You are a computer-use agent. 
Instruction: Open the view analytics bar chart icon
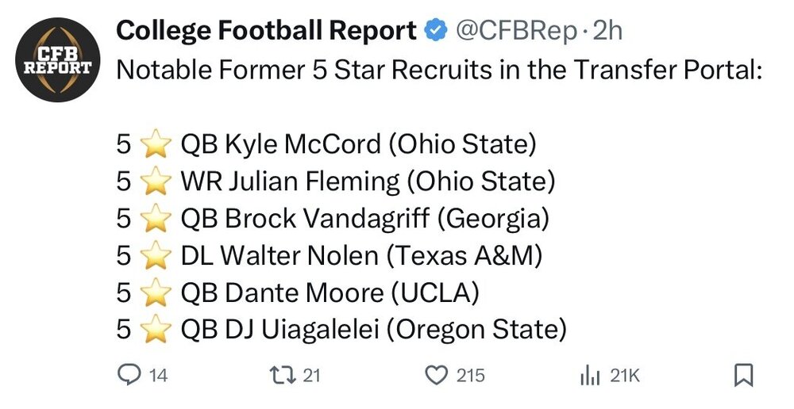click(590, 376)
